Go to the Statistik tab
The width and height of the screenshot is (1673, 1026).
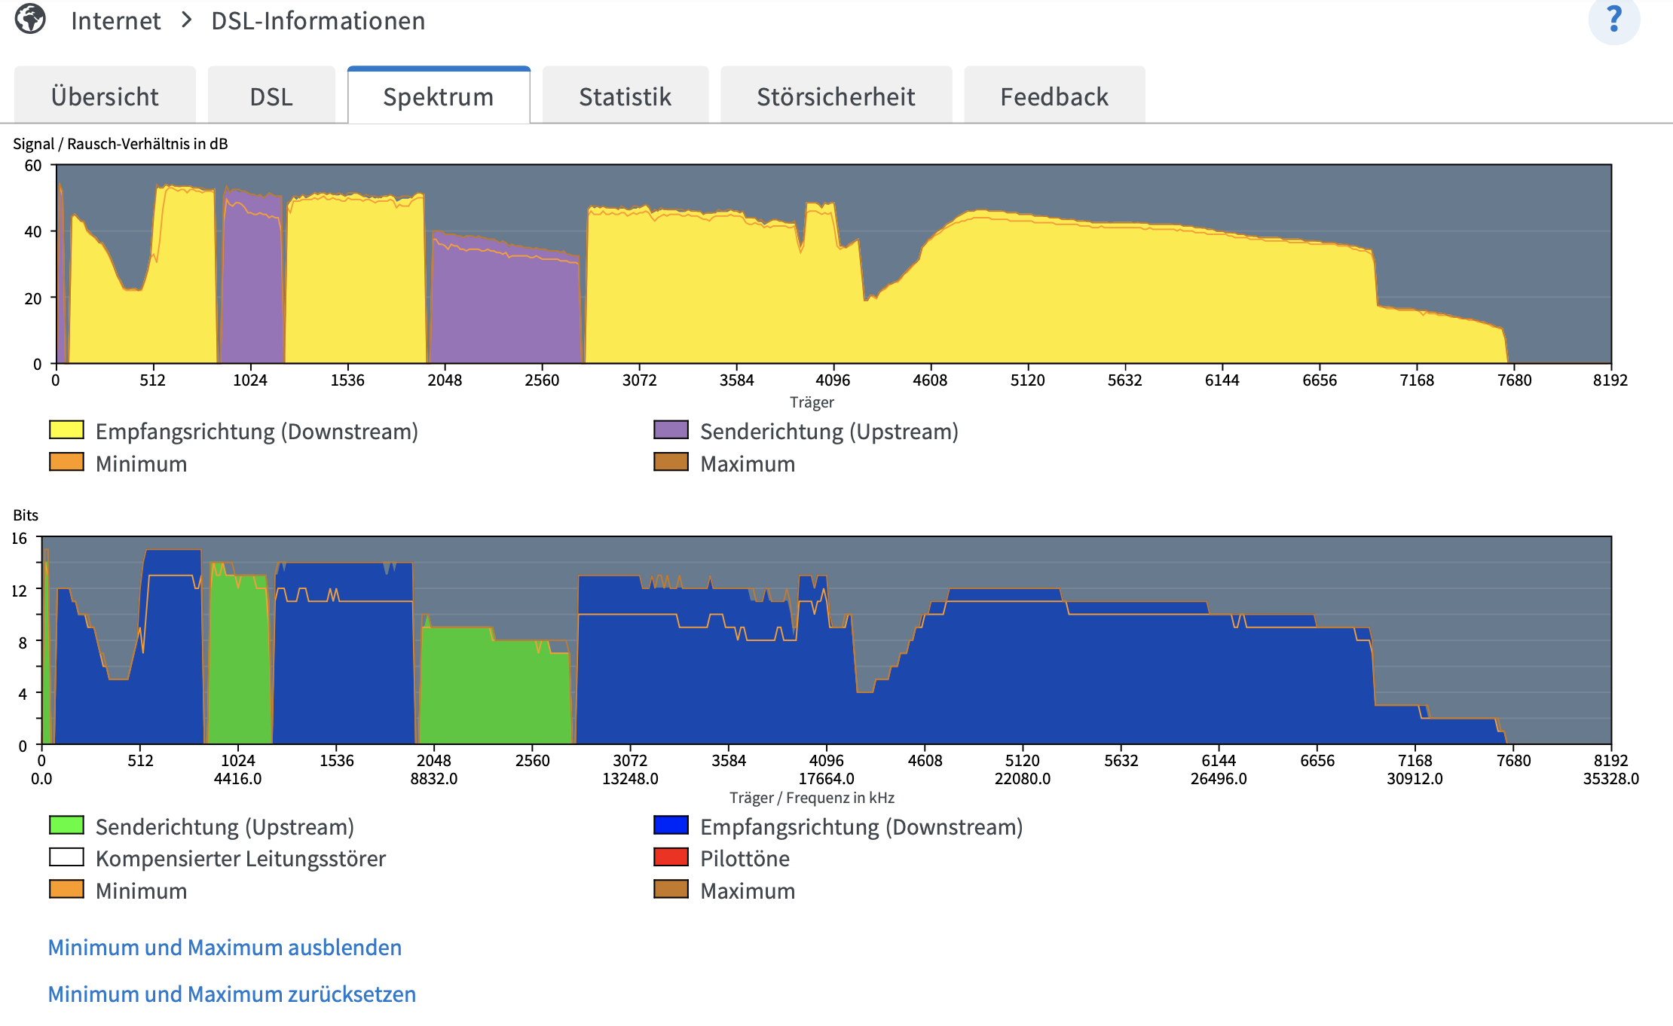tap(625, 96)
